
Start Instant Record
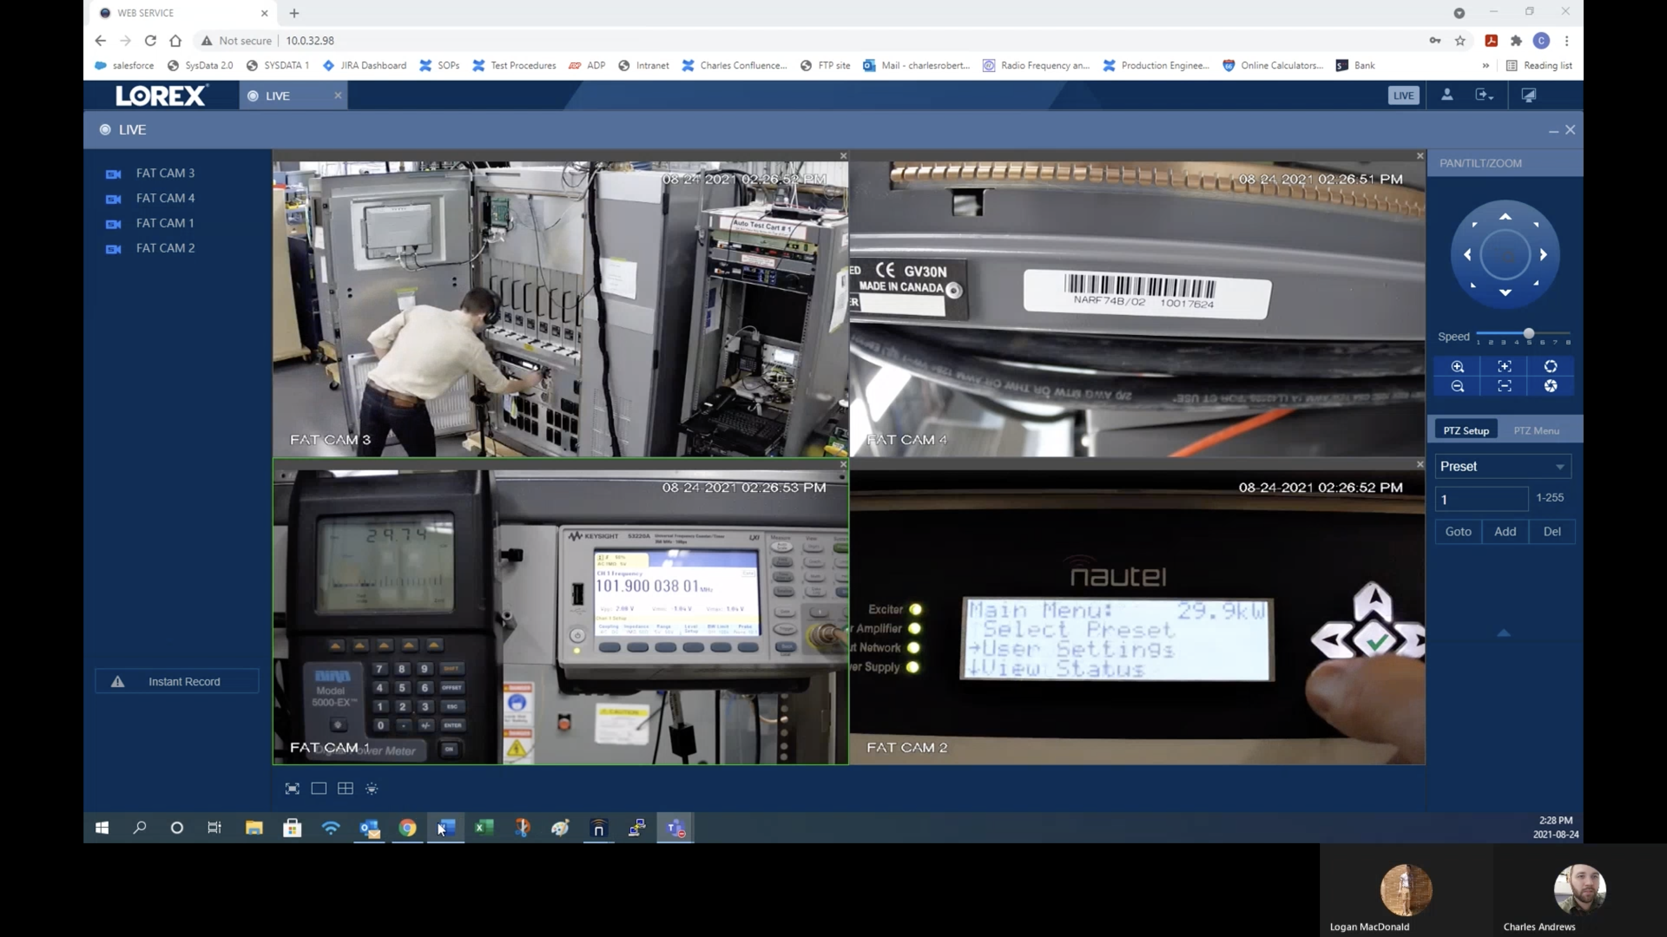[177, 682]
